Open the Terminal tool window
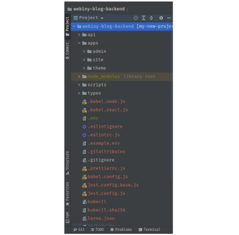 [149, 230]
